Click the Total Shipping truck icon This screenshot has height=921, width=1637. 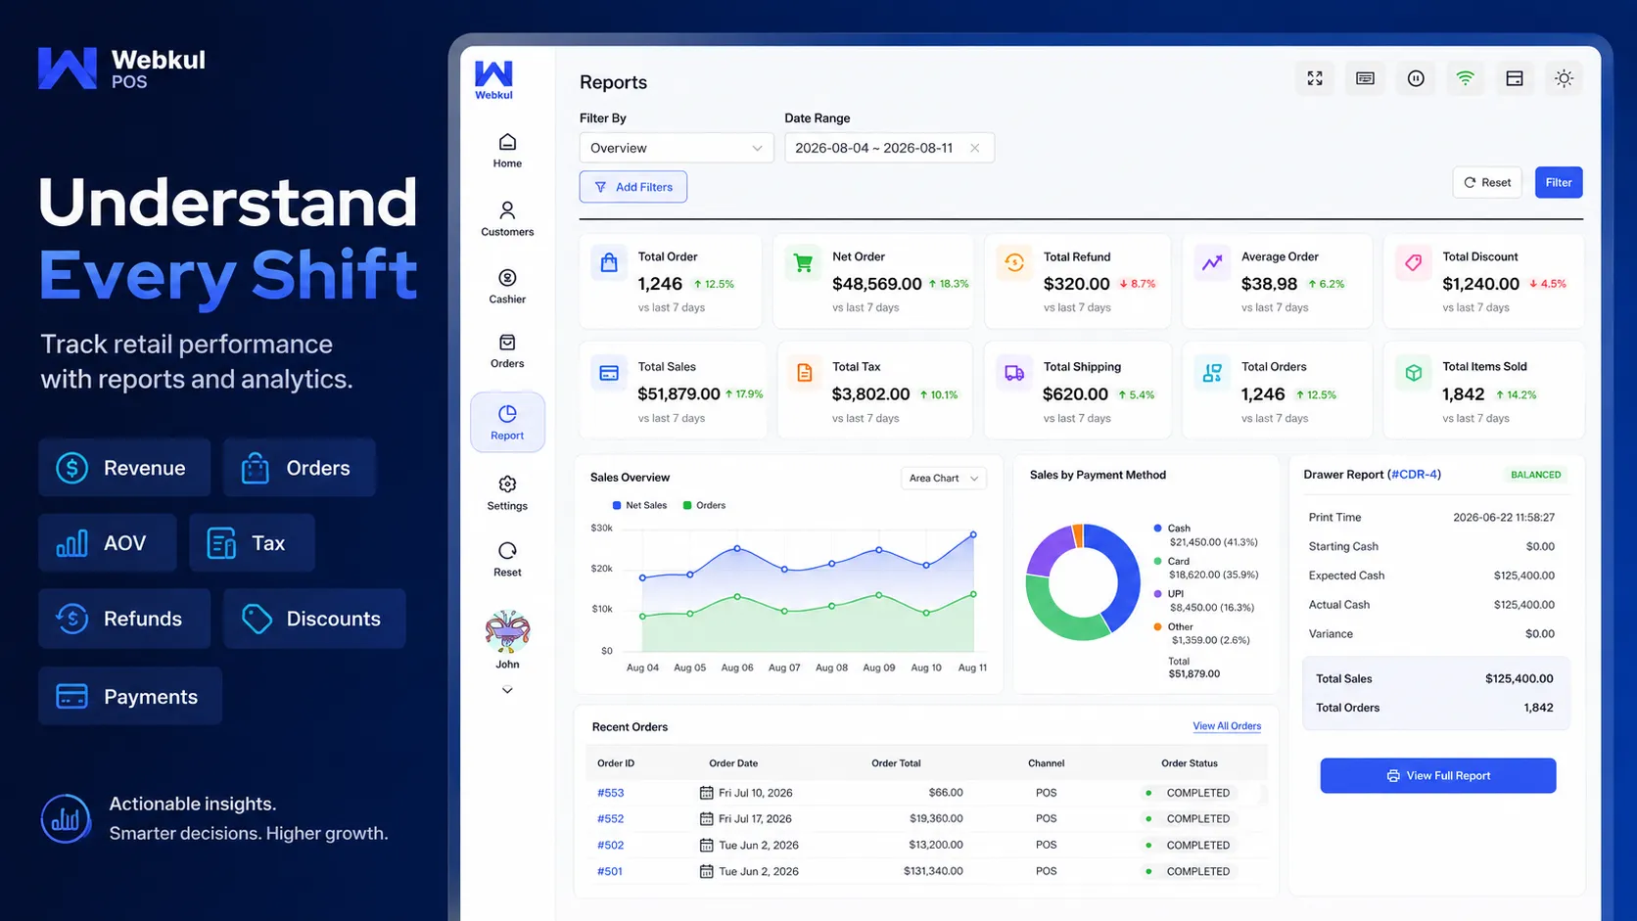[1014, 373]
